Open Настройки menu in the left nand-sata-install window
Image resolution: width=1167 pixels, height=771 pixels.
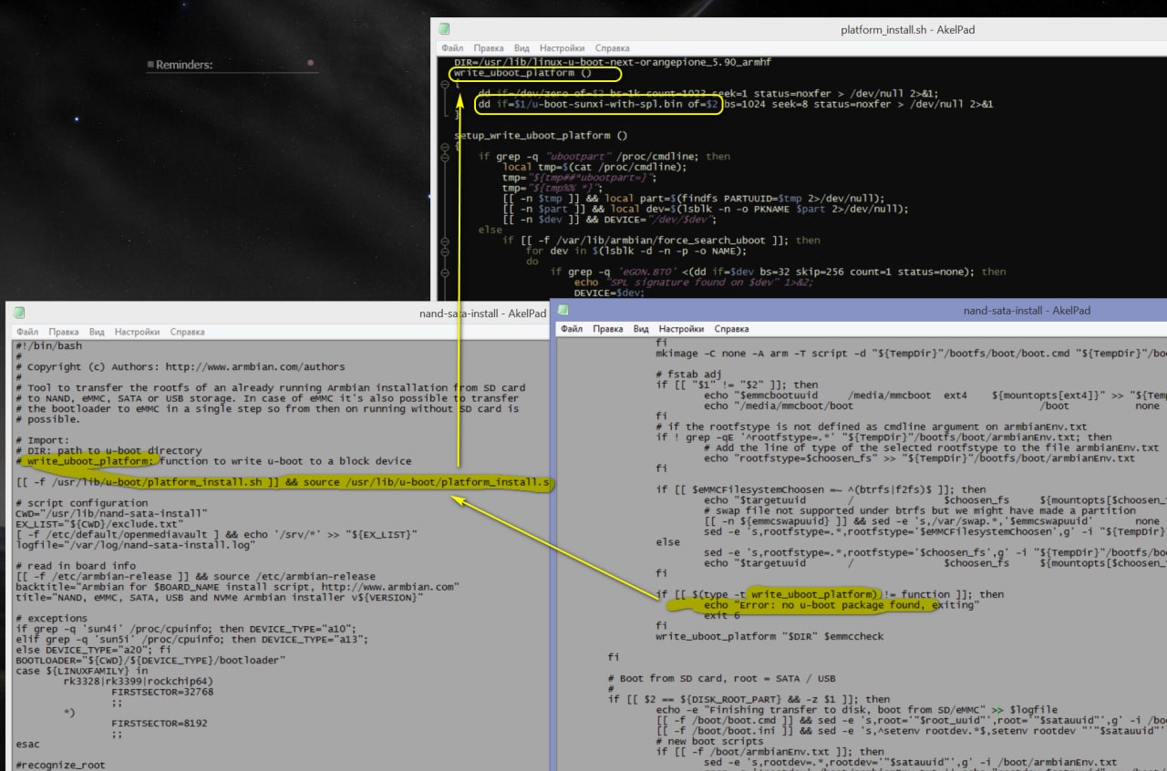coord(137,332)
